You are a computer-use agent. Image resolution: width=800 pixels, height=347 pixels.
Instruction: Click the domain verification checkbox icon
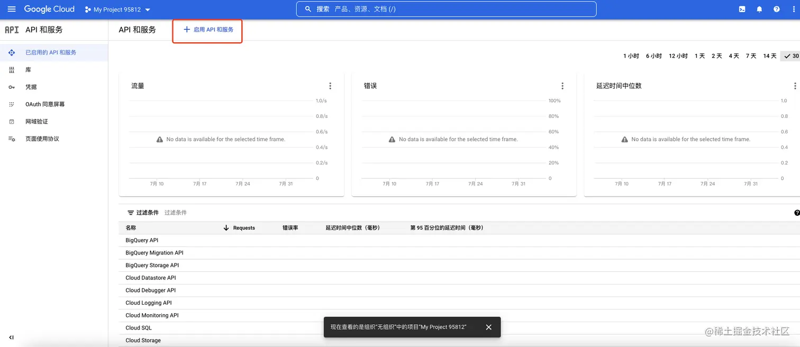point(12,122)
